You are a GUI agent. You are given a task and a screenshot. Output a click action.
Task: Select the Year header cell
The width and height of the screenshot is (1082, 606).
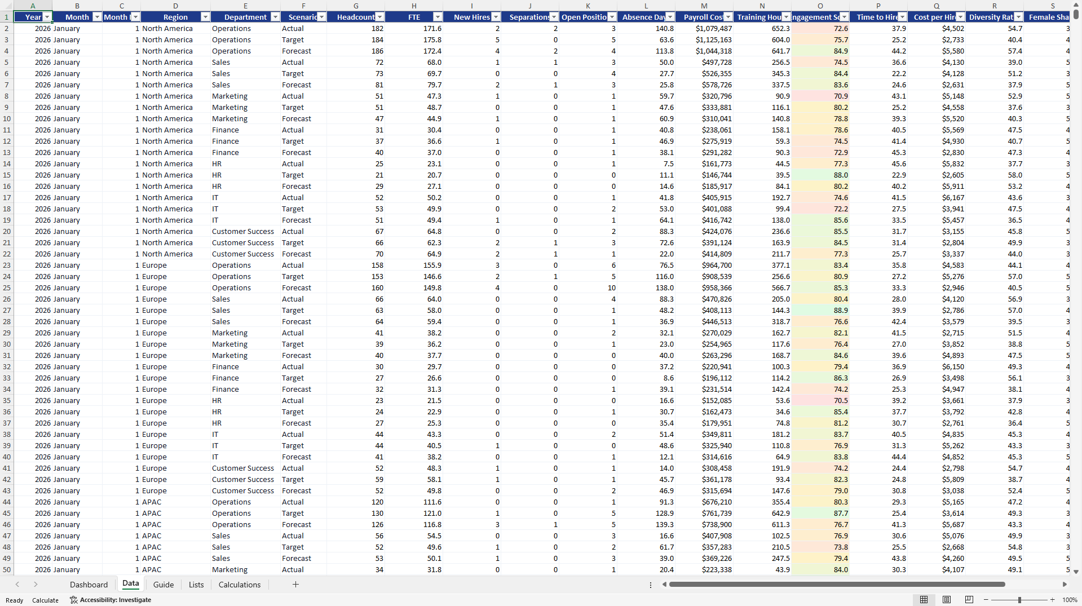click(33, 17)
